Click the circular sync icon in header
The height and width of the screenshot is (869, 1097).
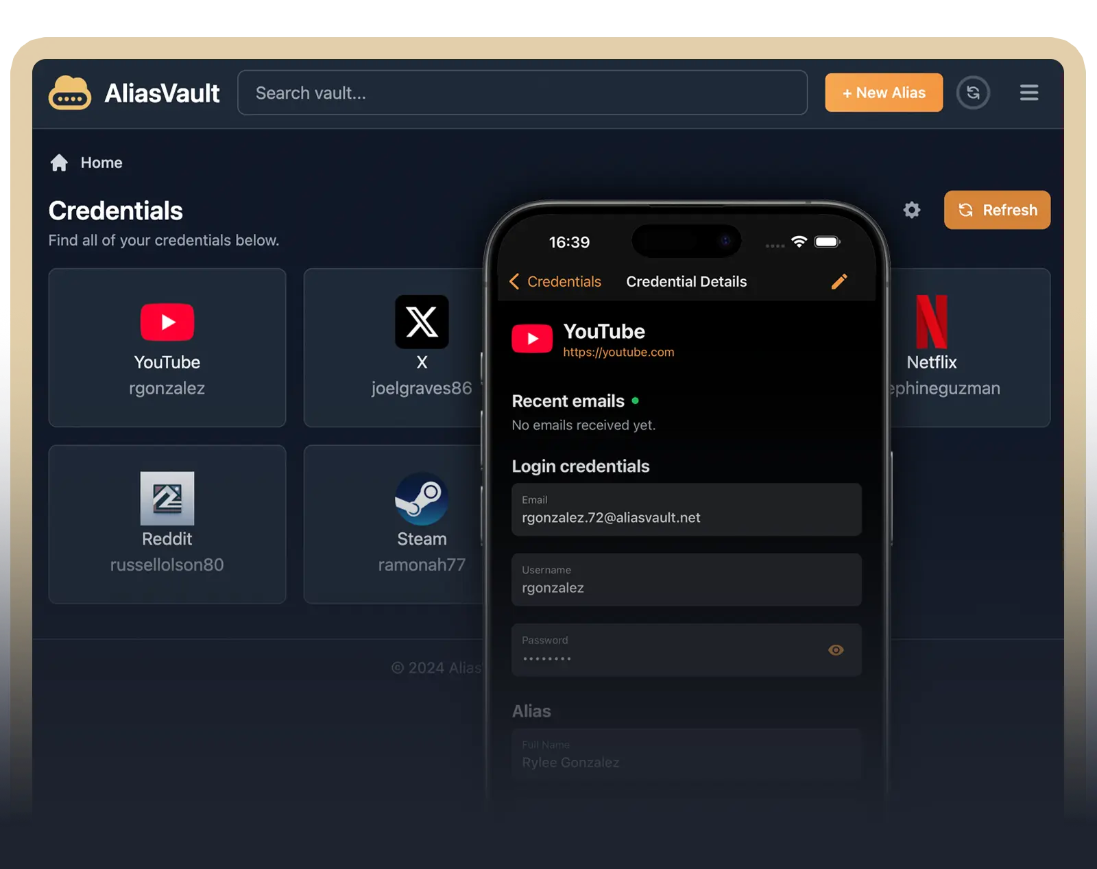973,93
